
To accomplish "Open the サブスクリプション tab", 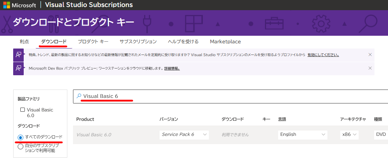I will [x=138, y=41].
